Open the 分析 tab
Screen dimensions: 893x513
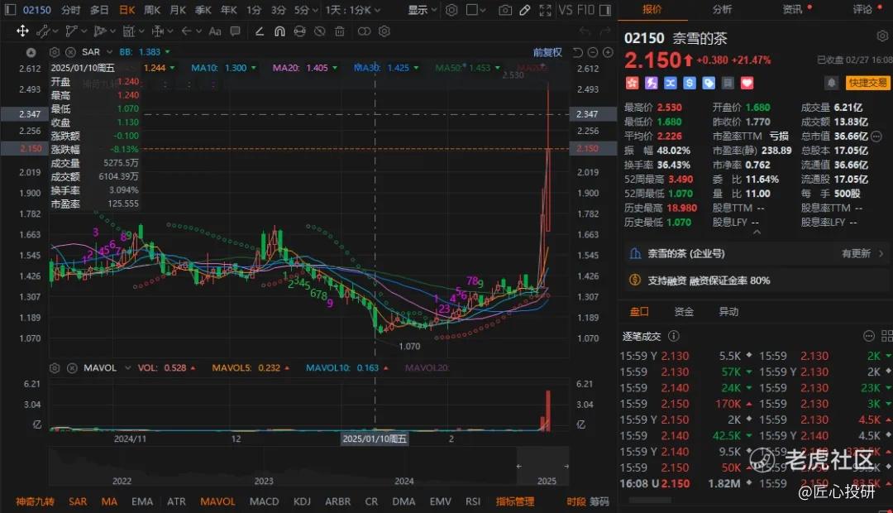click(722, 10)
